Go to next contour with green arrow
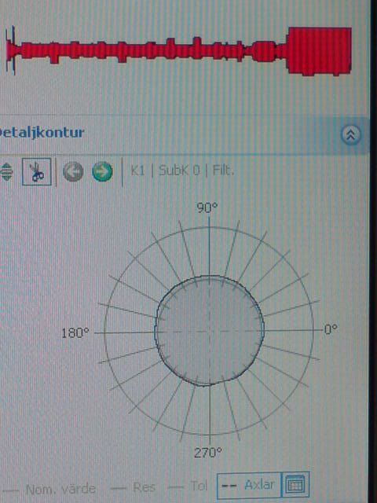 (102, 171)
